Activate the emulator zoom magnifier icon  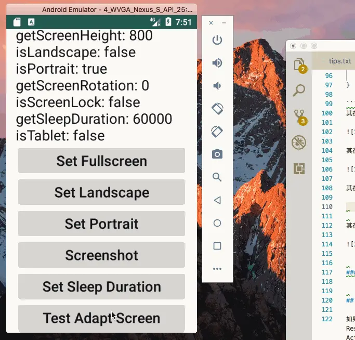tap(217, 177)
